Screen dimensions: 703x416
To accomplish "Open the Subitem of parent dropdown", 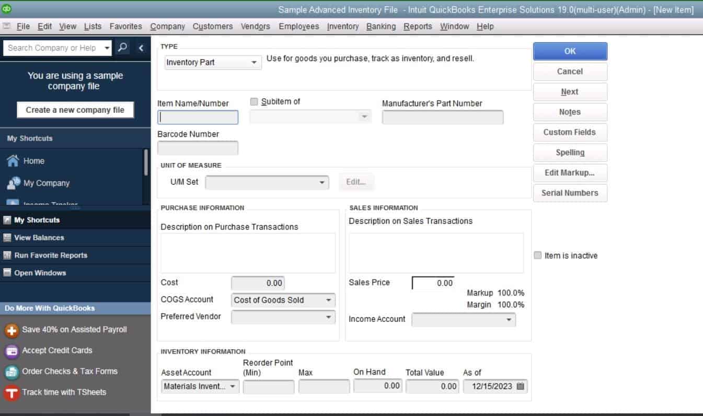I will click(x=310, y=117).
